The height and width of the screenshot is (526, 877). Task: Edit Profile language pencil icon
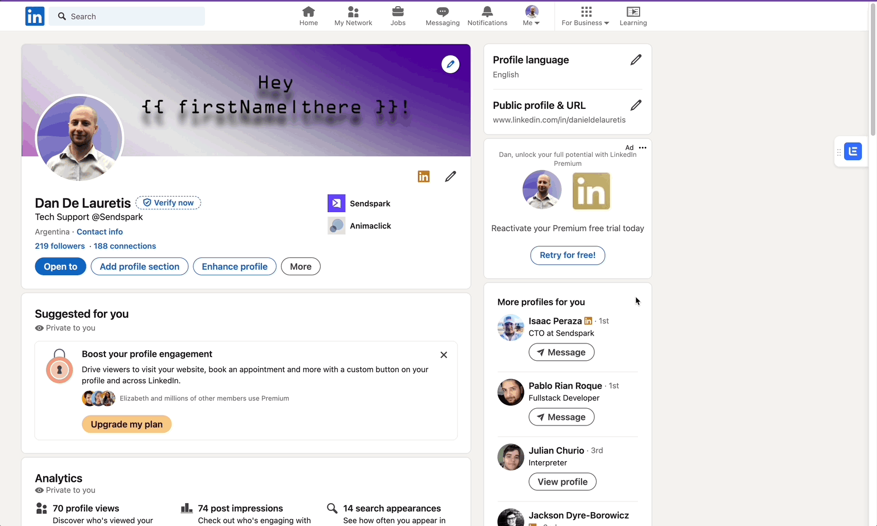[x=636, y=60]
